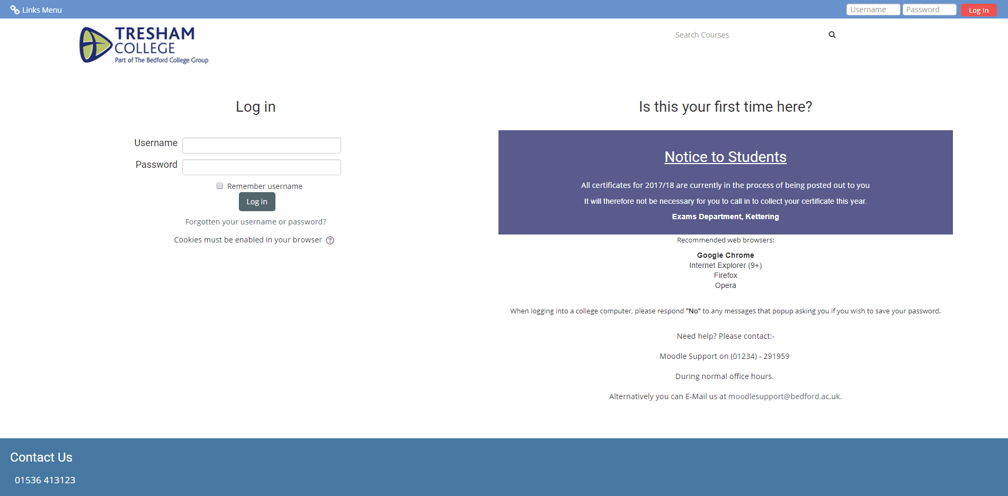
Task: Click 'Cookies must be enabled in your browser' text
Action: coord(248,240)
